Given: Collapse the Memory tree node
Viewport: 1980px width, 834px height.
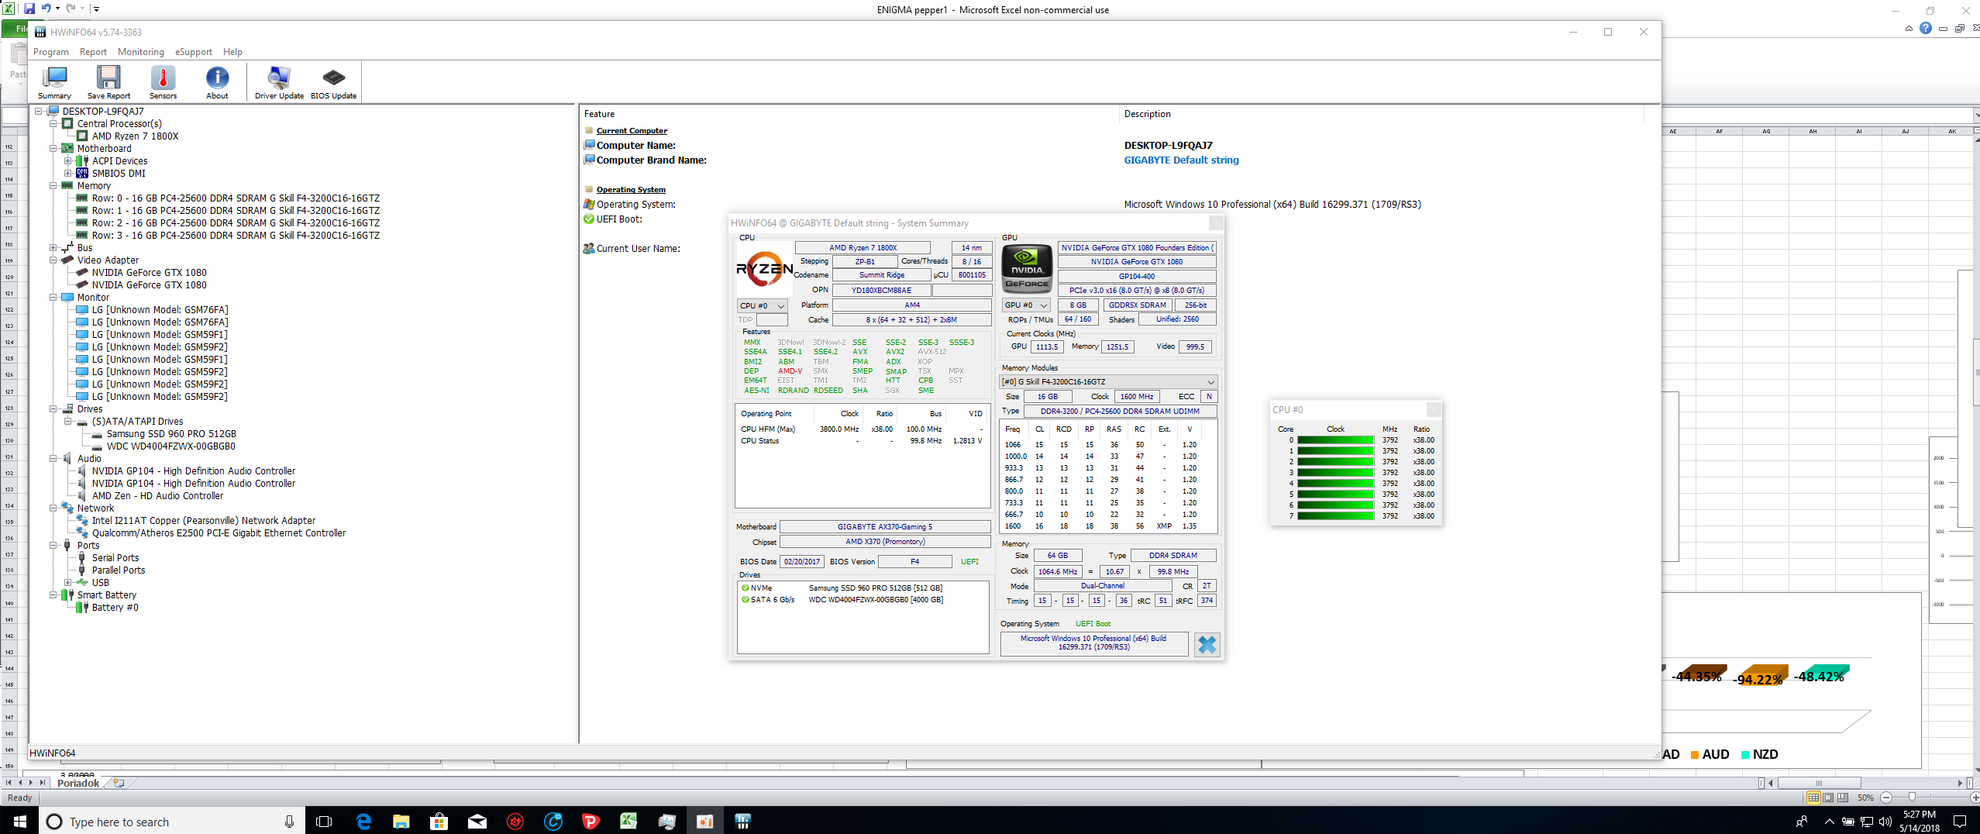Looking at the screenshot, I should [x=53, y=185].
